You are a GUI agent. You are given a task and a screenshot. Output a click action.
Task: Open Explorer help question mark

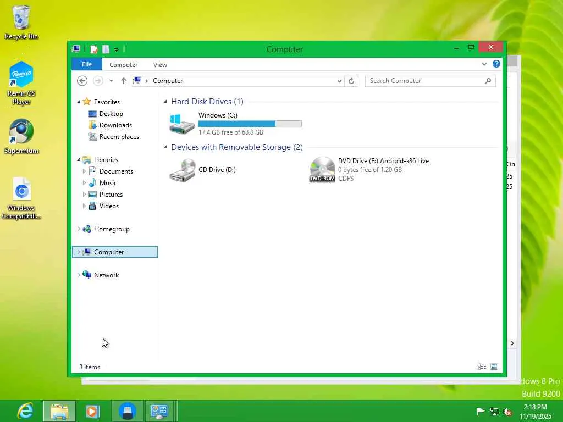click(x=496, y=64)
